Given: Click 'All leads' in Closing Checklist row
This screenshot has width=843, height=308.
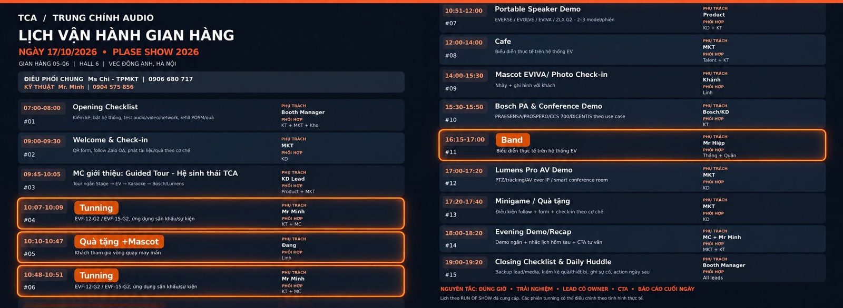Looking at the screenshot, I should [713, 278].
